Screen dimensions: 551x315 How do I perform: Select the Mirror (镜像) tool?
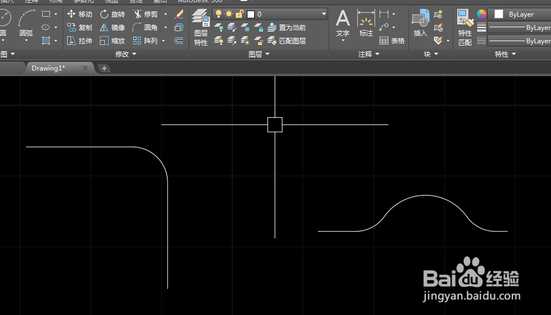pos(113,27)
